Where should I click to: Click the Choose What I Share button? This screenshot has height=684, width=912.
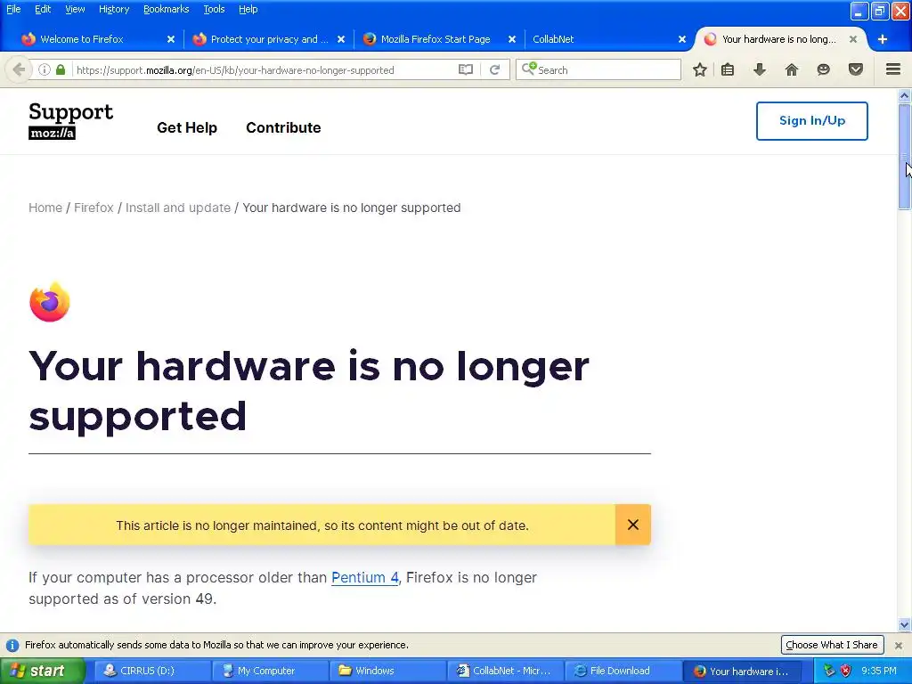(x=832, y=645)
